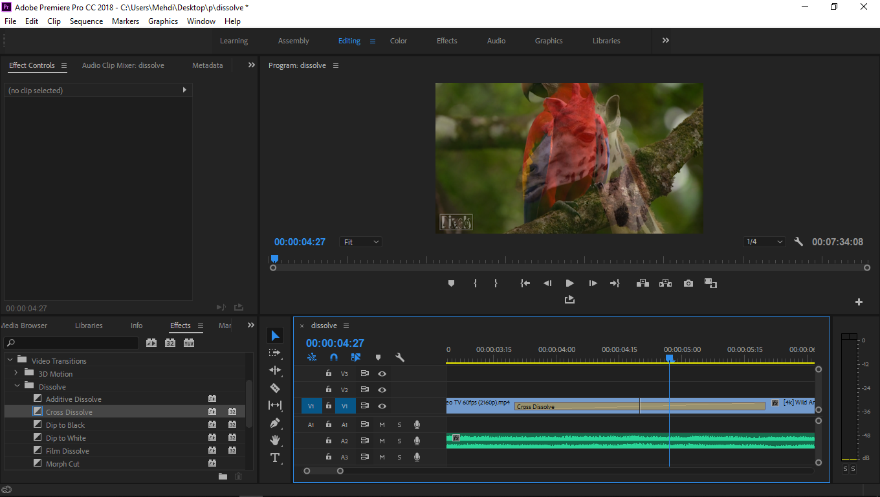Click the timeline display settings wrench
The height and width of the screenshot is (497, 880).
tap(400, 357)
